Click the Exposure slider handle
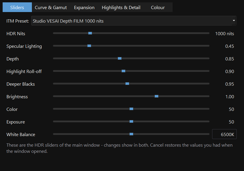The width and height of the screenshot is (244, 171). (131, 121)
